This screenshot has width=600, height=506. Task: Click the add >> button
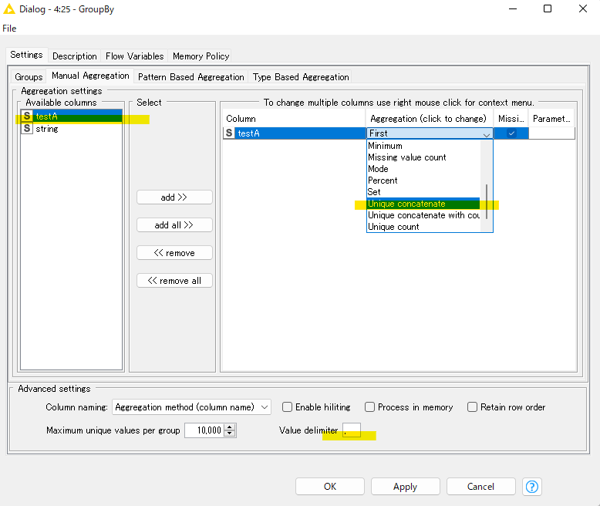(x=174, y=197)
